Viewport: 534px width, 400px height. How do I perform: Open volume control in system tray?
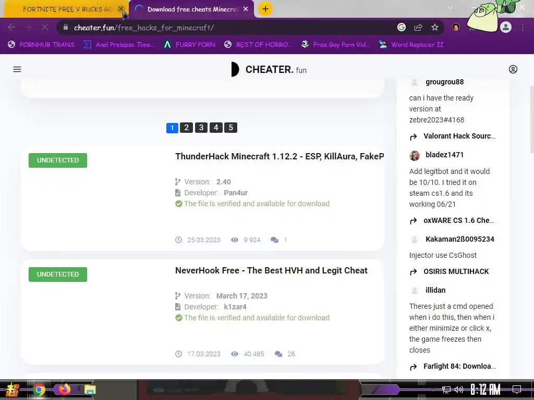pos(459,390)
